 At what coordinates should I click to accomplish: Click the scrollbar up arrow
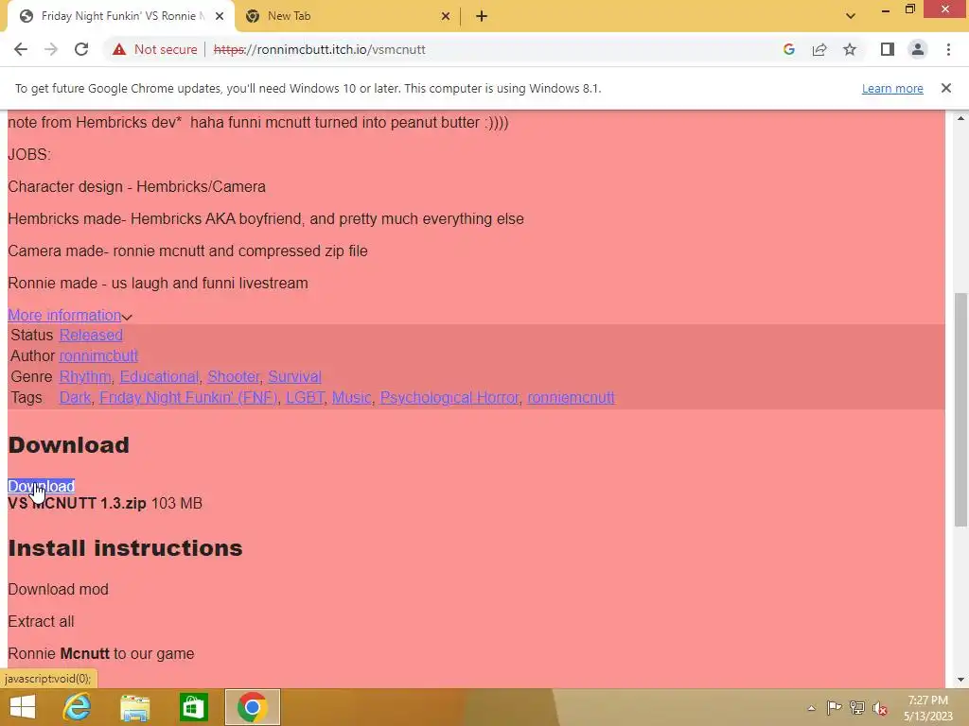960,118
